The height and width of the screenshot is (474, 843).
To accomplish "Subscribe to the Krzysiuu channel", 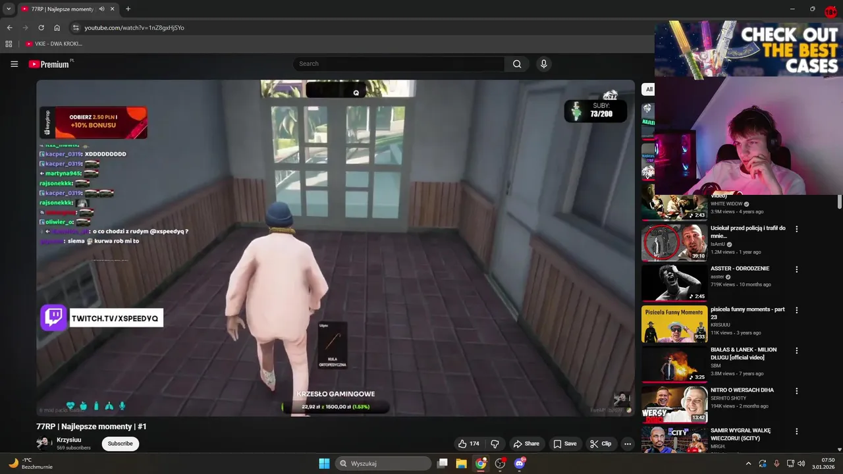I will (x=121, y=444).
